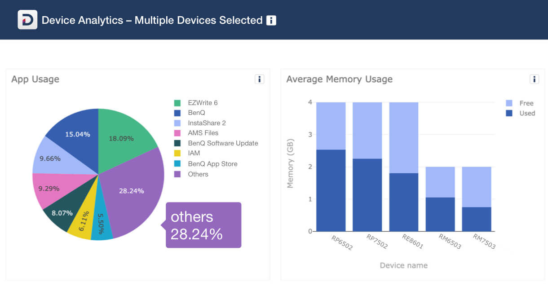Screen dimensions: 548x308
Task: Click the others 28.24% tooltip box
Action: coord(203,225)
